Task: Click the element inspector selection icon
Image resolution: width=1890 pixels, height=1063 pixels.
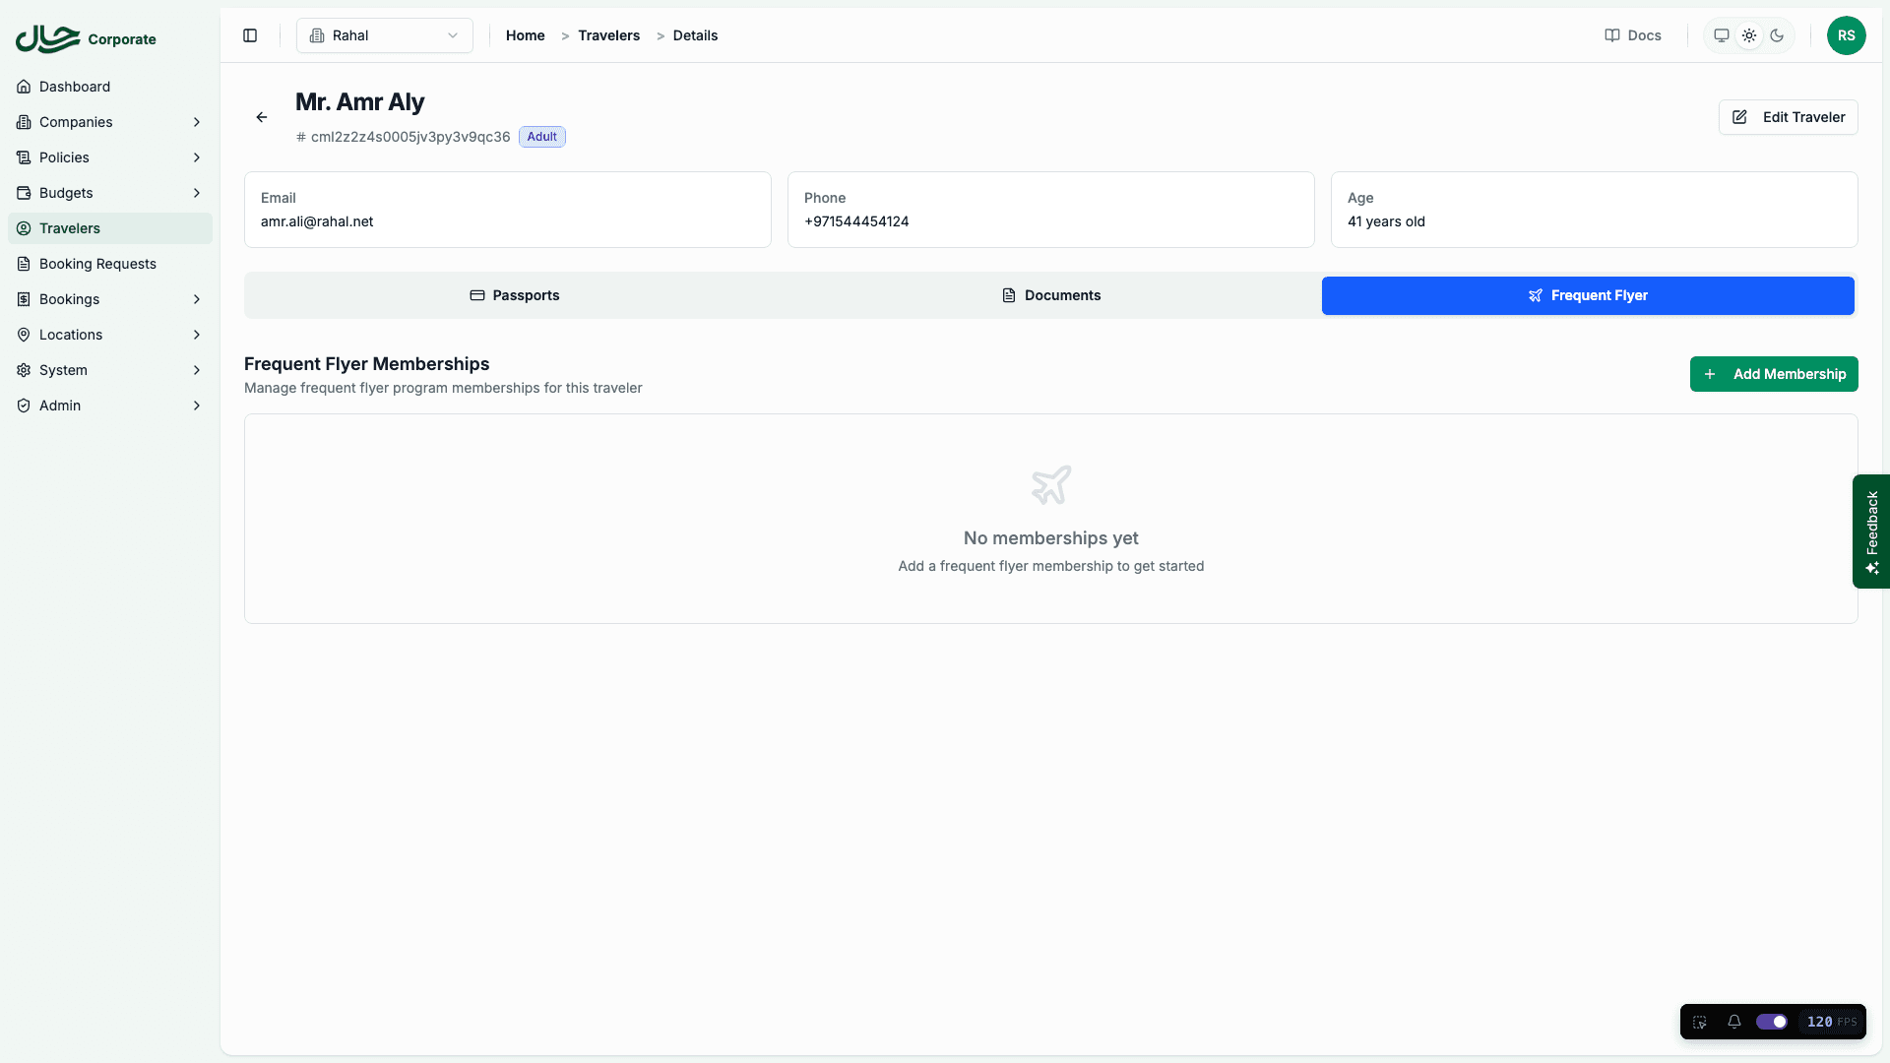Action: [x=1700, y=1022]
